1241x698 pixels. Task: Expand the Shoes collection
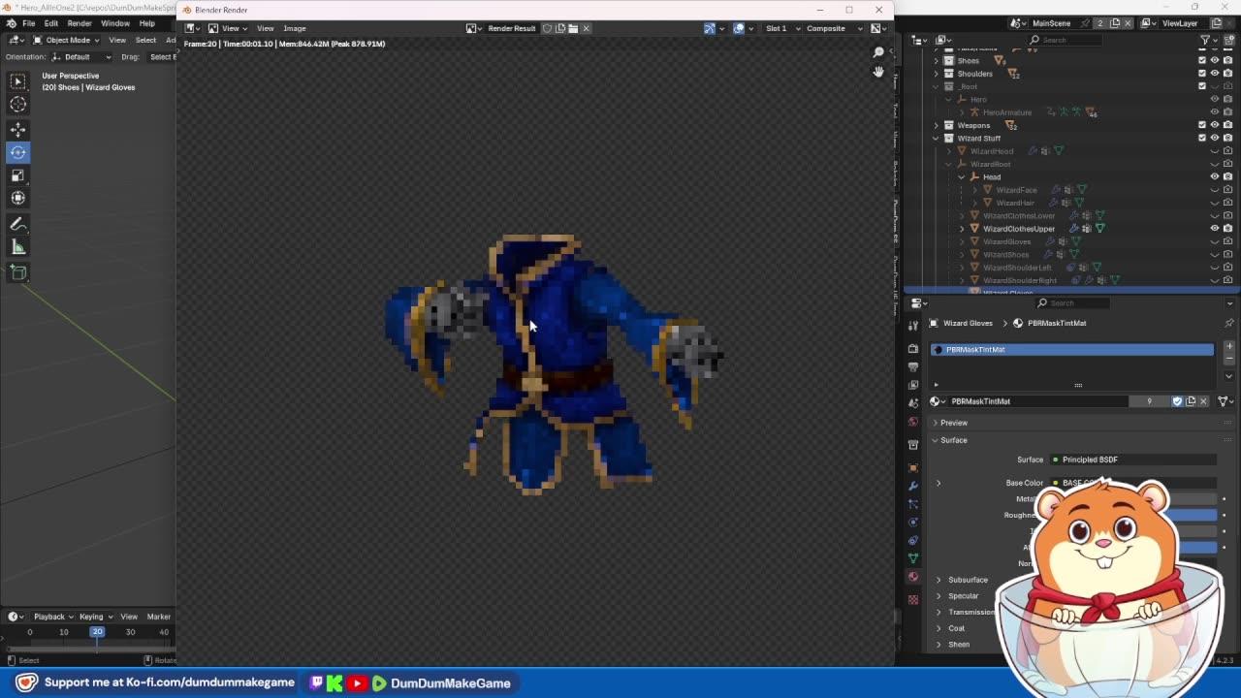pyautogui.click(x=937, y=60)
